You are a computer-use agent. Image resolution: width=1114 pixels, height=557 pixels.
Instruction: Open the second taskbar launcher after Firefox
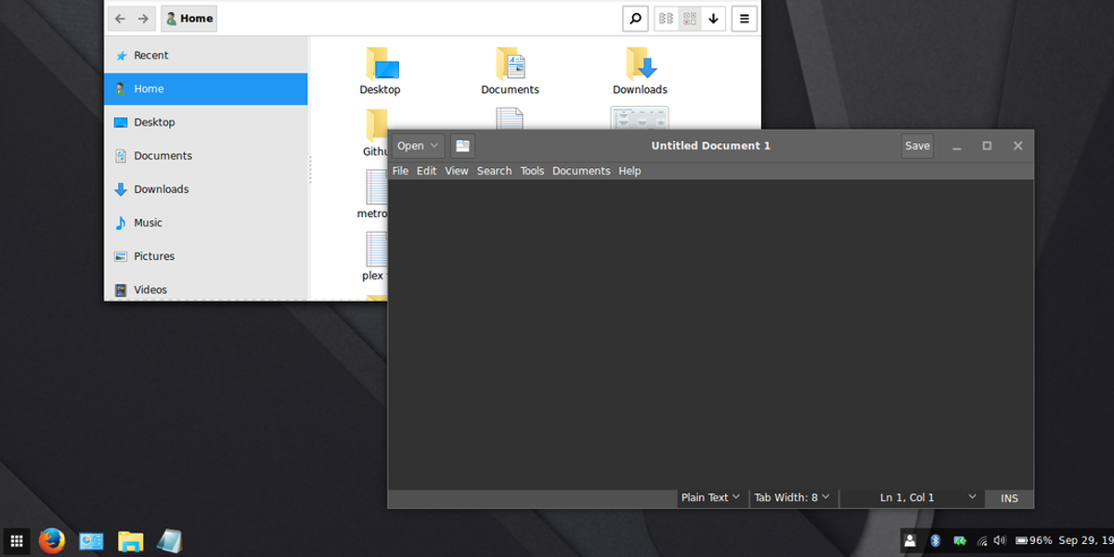tap(91, 540)
